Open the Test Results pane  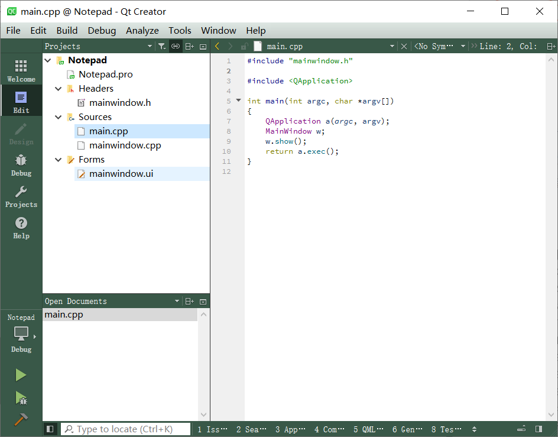(x=446, y=429)
